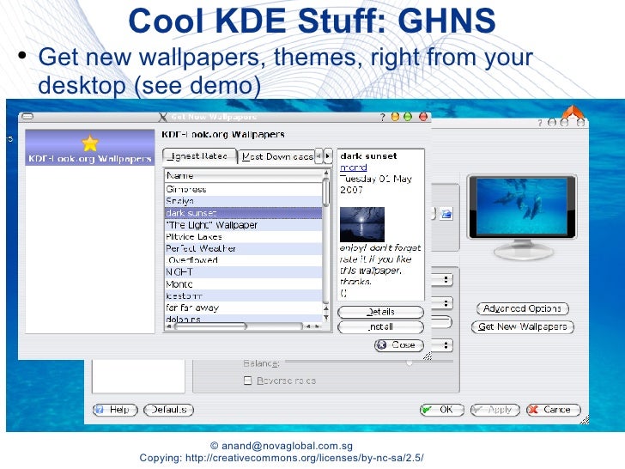Close the Get New Wallpapers dialog
625x469 pixels.
(398, 345)
